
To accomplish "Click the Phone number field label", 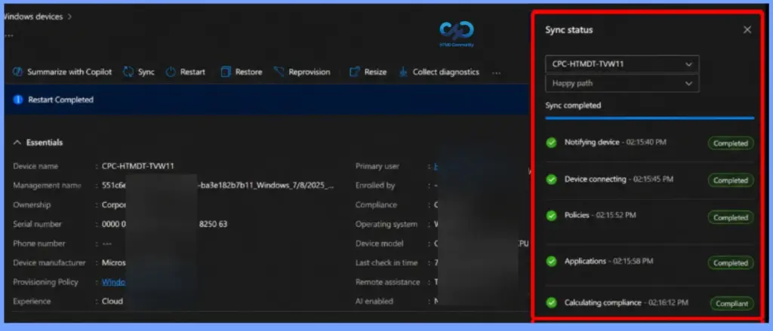I will pyautogui.click(x=39, y=244).
